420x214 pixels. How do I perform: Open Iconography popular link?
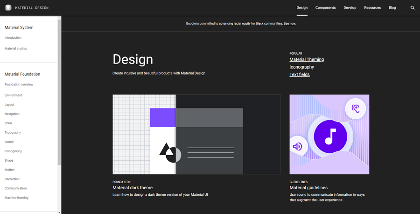(x=301, y=67)
